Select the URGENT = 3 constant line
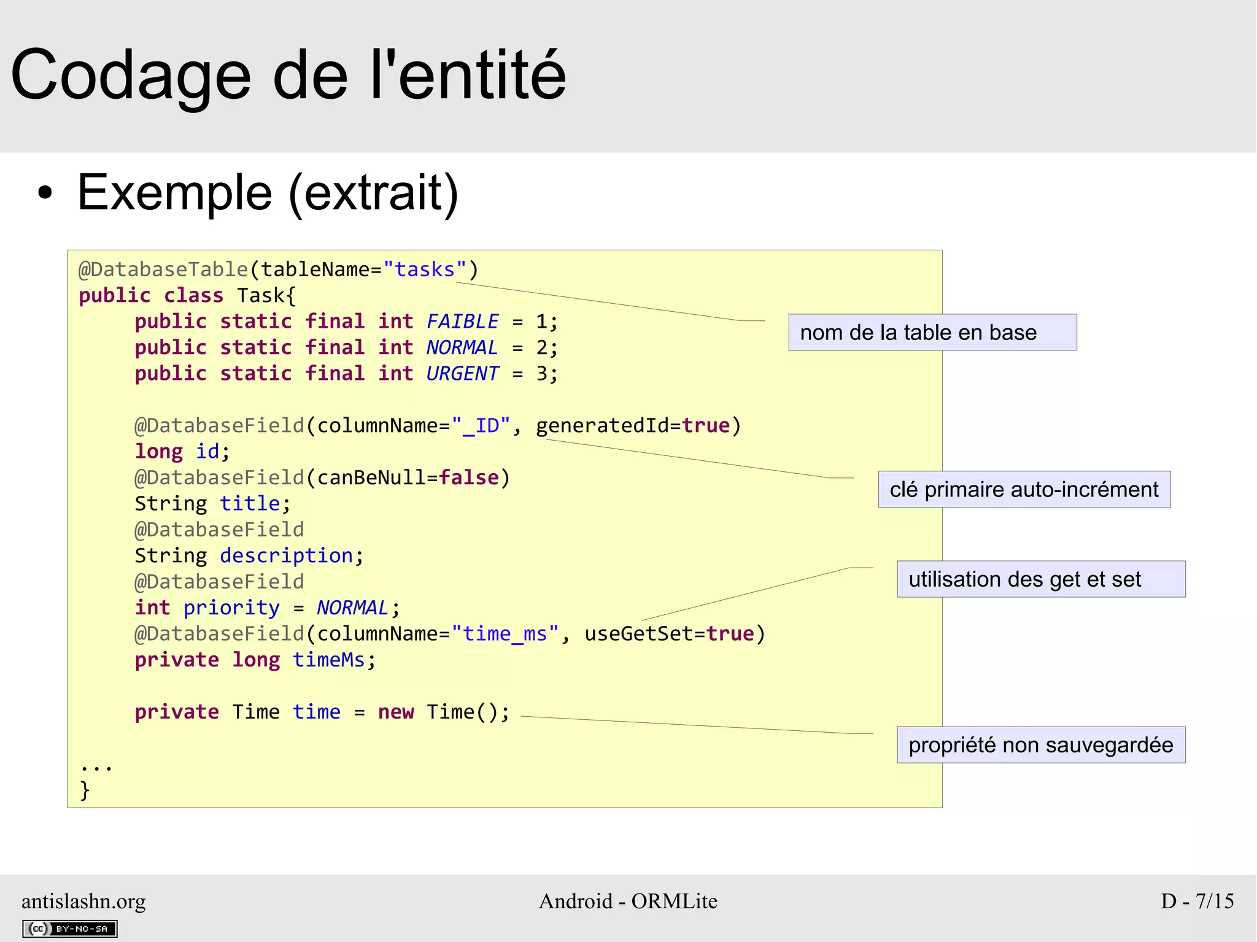Image resolution: width=1257 pixels, height=942 pixels. click(346, 373)
